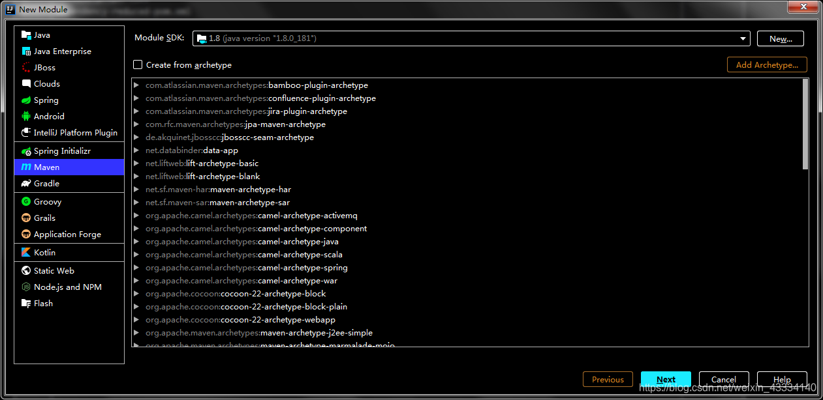Viewport: 823px width, 400px height.
Task: Click the Flash icon
Action: 26,304
